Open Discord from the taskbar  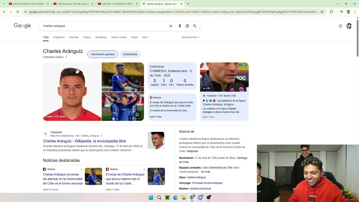[x=200, y=198]
